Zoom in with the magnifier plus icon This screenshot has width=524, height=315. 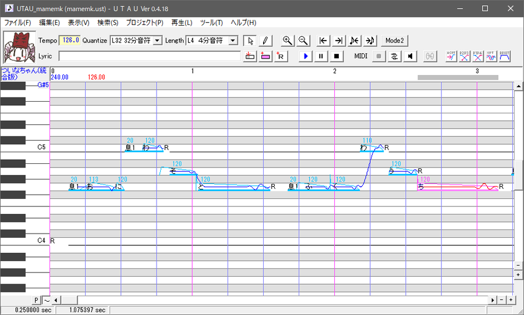click(x=288, y=41)
